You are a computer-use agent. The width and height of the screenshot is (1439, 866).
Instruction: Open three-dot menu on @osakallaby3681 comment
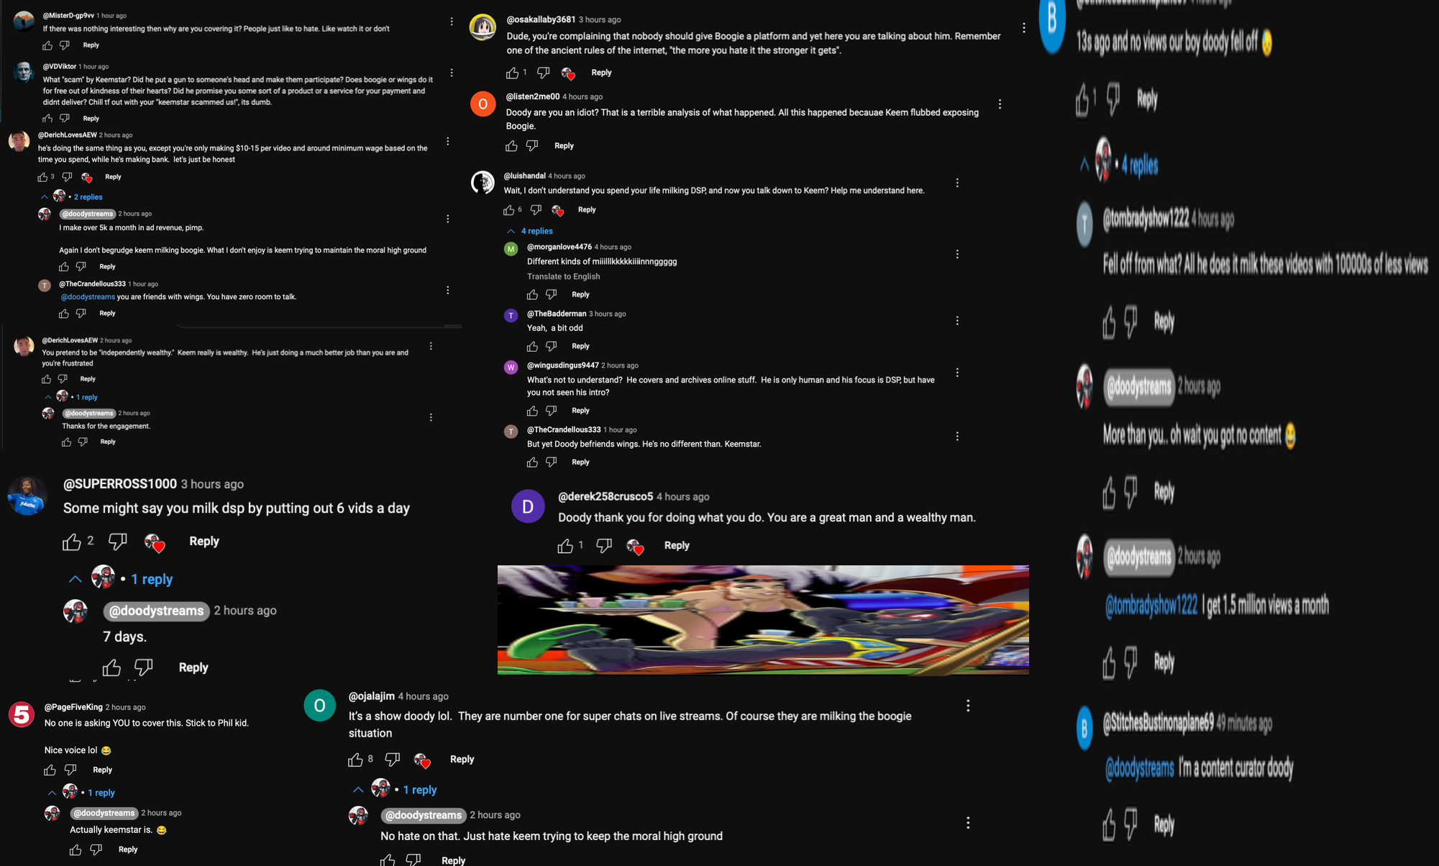[x=1024, y=28]
